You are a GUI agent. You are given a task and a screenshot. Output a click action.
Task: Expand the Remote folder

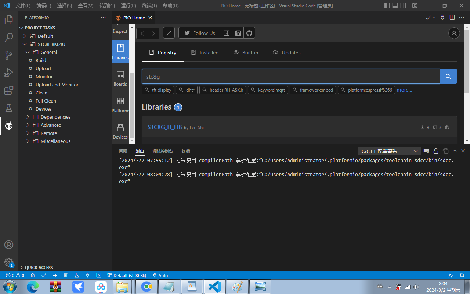[28, 133]
